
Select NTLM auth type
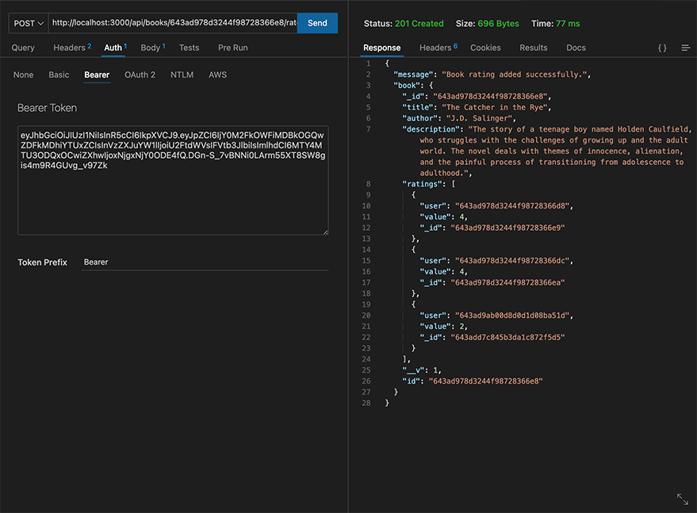pos(182,75)
